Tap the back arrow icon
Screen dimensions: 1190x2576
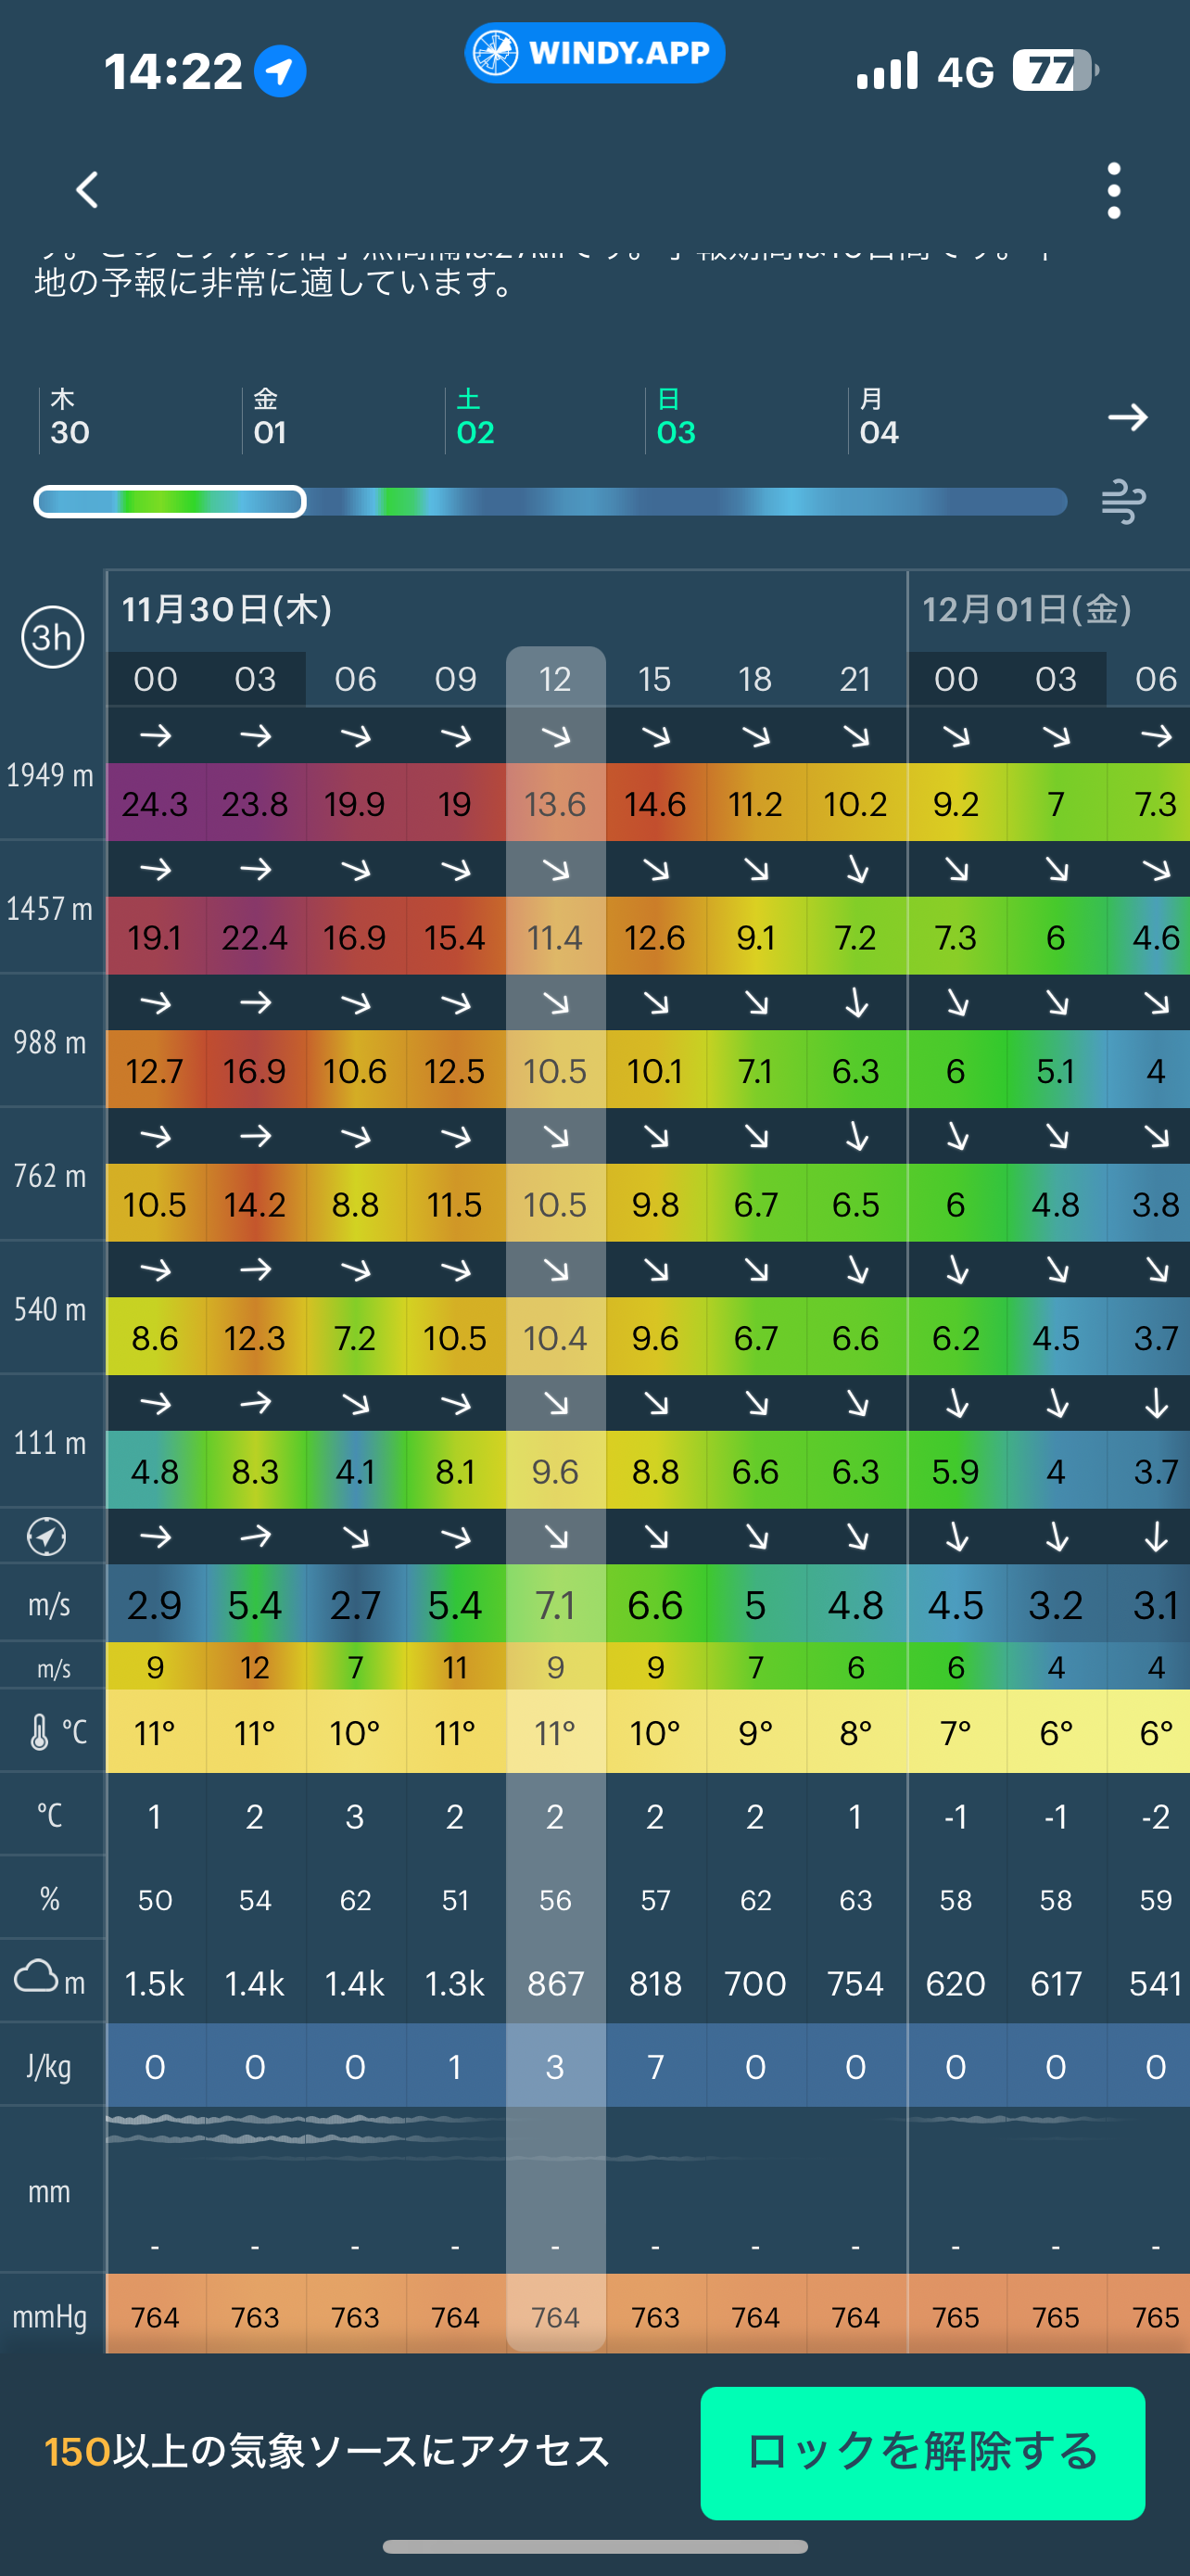(88, 190)
